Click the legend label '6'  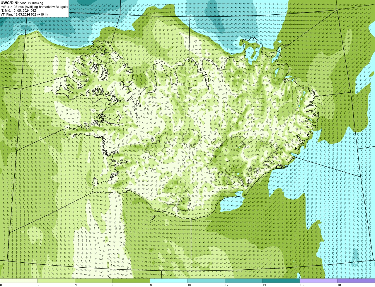(113, 285)
